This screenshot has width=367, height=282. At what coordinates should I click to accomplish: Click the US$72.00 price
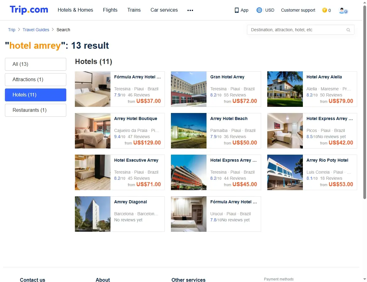click(245, 101)
